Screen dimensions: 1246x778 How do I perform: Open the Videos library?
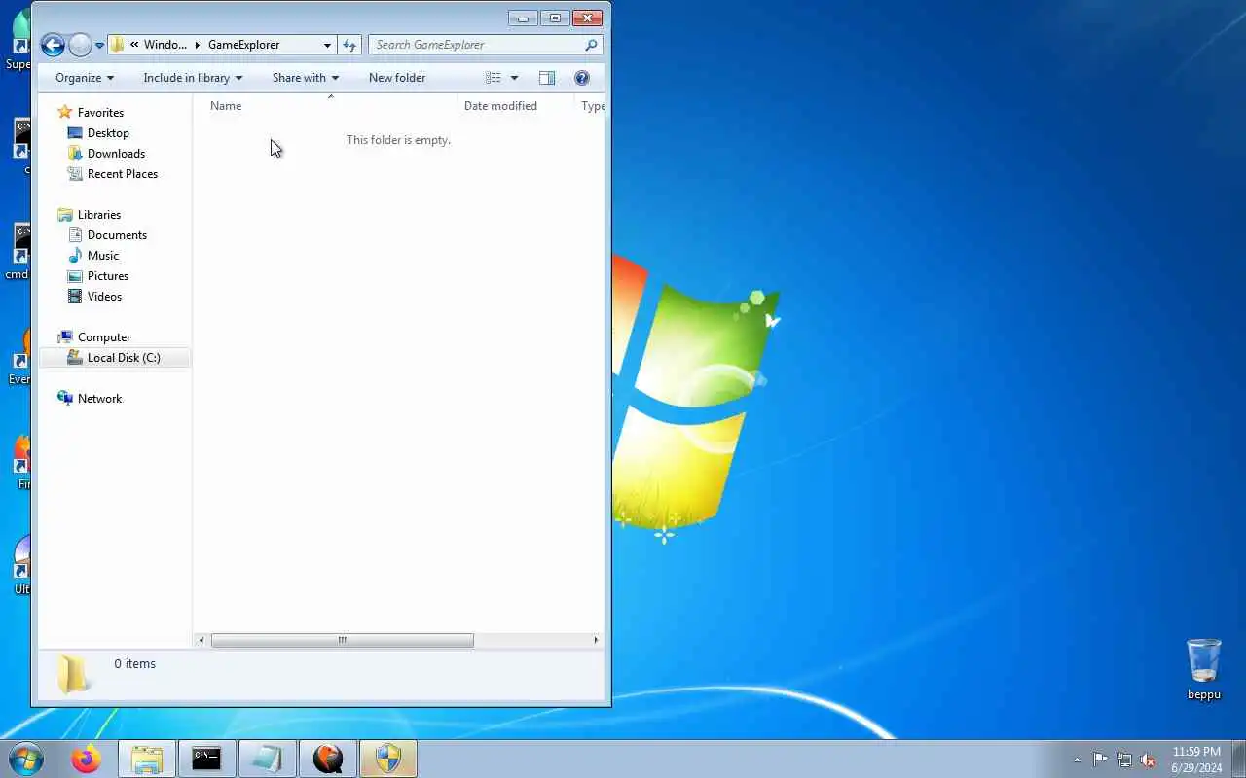click(x=104, y=297)
